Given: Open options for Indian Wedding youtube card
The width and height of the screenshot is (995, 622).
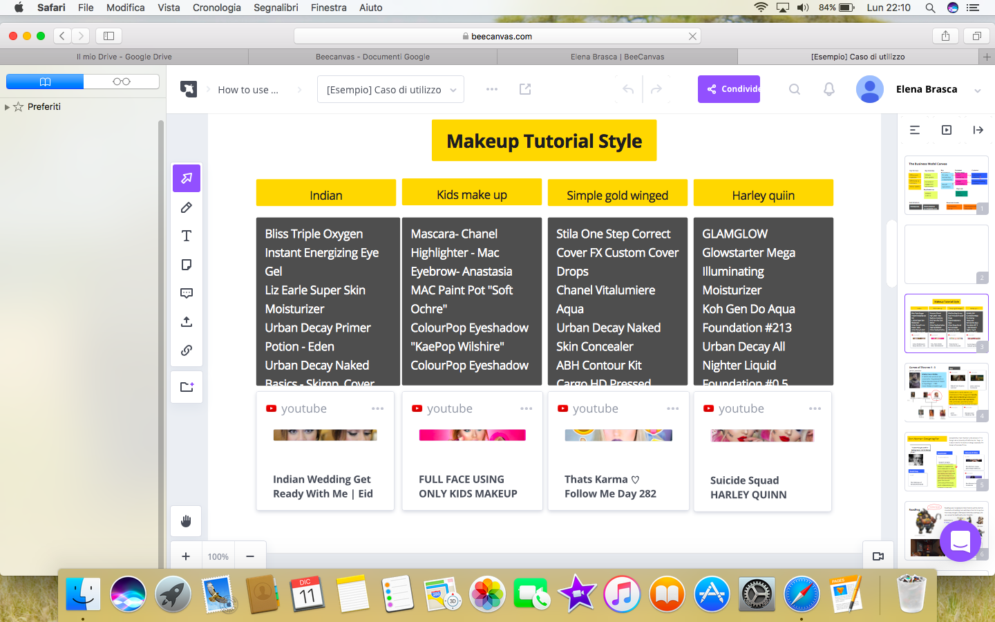Looking at the screenshot, I should point(377,408).
